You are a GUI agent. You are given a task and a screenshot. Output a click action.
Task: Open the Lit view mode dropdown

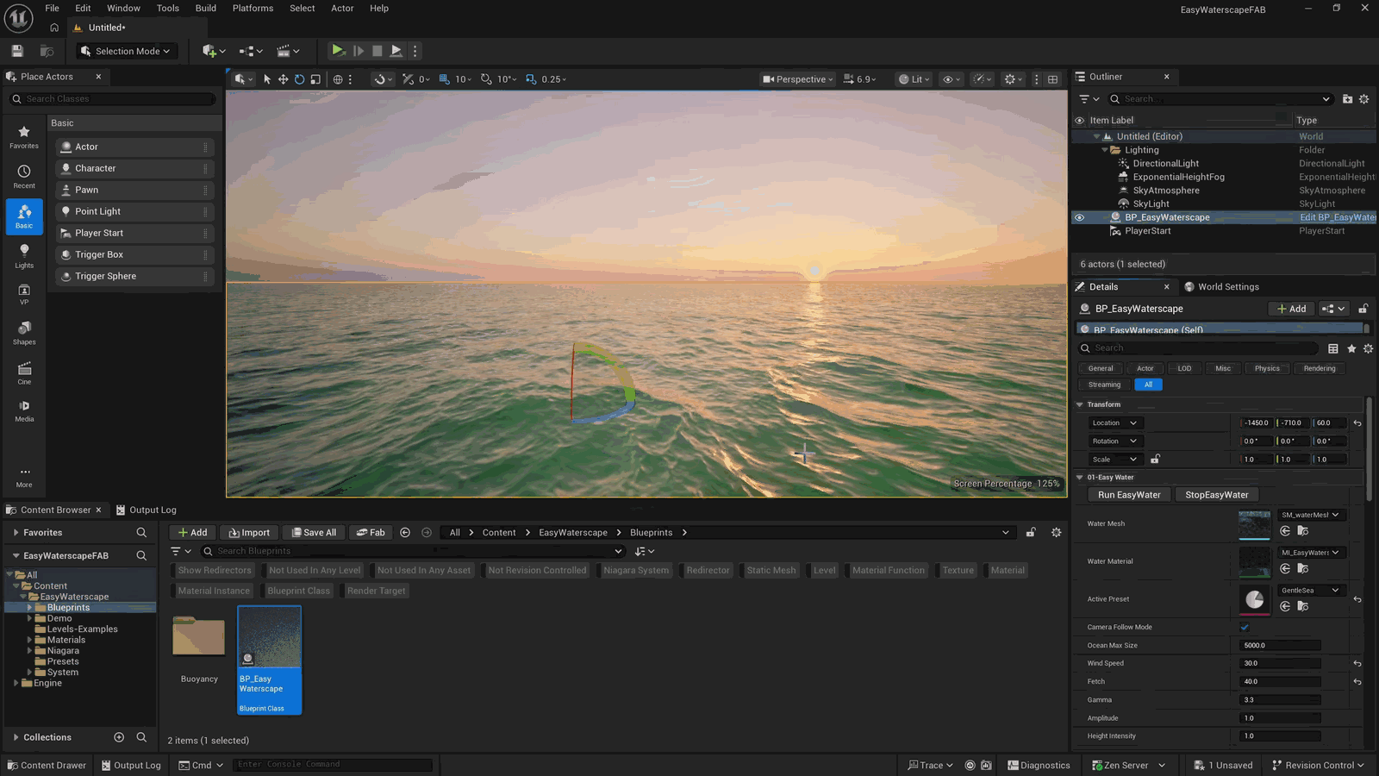point(914,79)
